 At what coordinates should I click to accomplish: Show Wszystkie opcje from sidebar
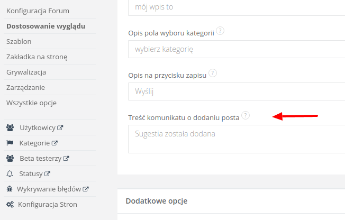(31, 103)
